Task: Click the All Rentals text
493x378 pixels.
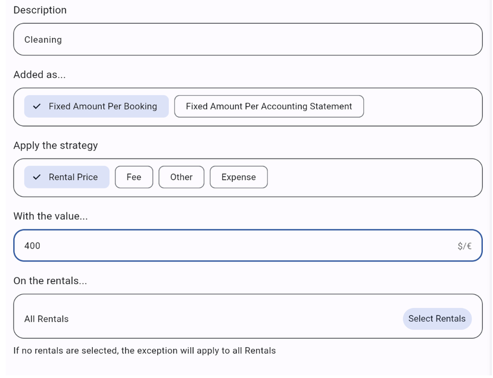Action: [x=46, y=319]
